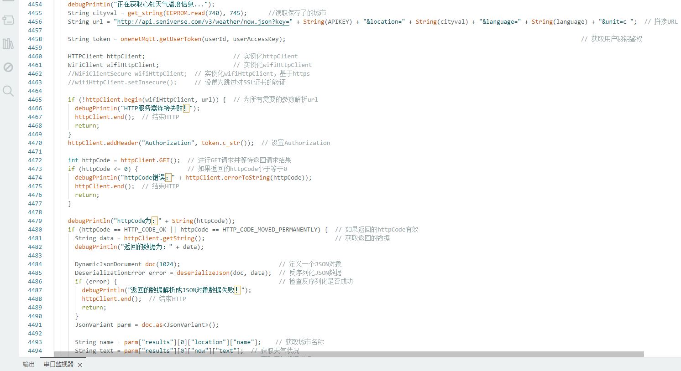The height and width of the screenshot is (371, 681).
Task: Click comment '// 拼接URL'
Action: (x=661, y=21)
